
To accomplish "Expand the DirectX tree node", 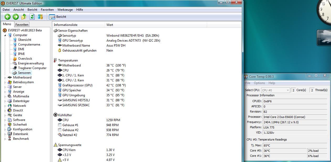I will (x=5, y=110).
